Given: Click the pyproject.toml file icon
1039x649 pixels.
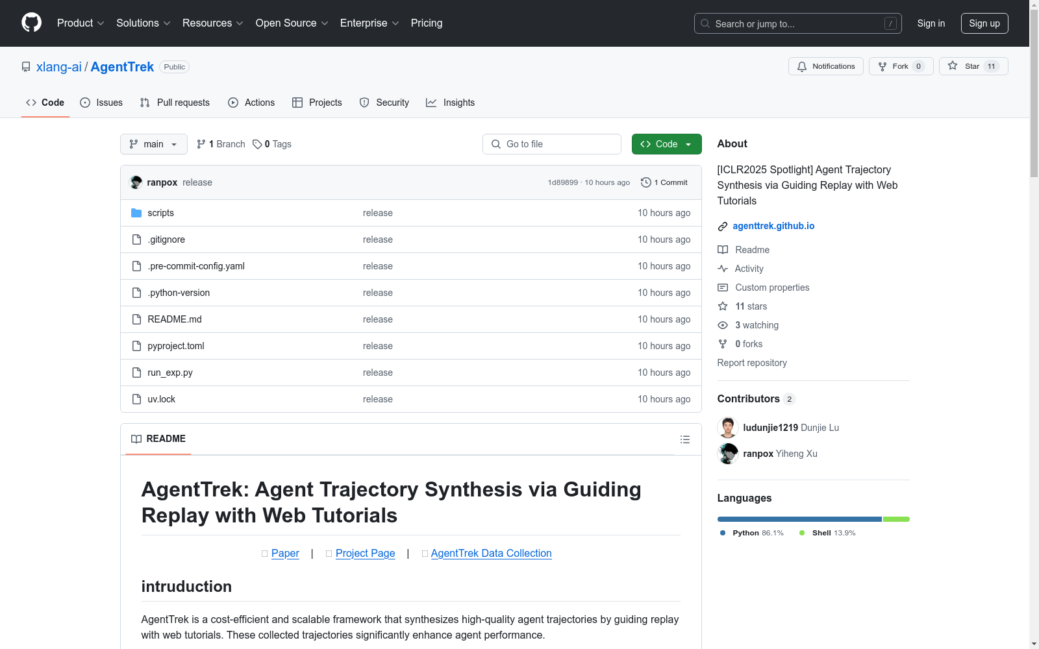Looking at the screenshot, I should coord(136,346).
